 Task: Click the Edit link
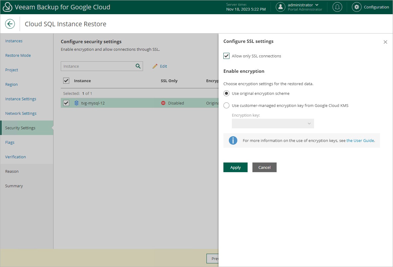coord(164,66)
